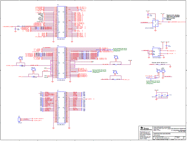Select green note beside middle connector's upper right
This screenshot has width=187, height=141.
(120, 50)
